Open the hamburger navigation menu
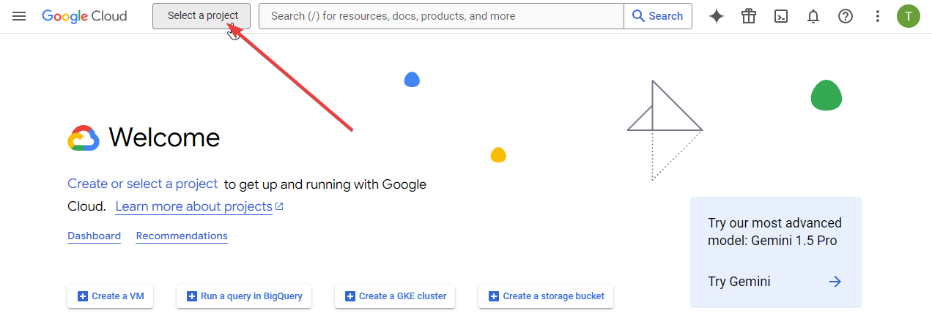 (x=19, y=16)
